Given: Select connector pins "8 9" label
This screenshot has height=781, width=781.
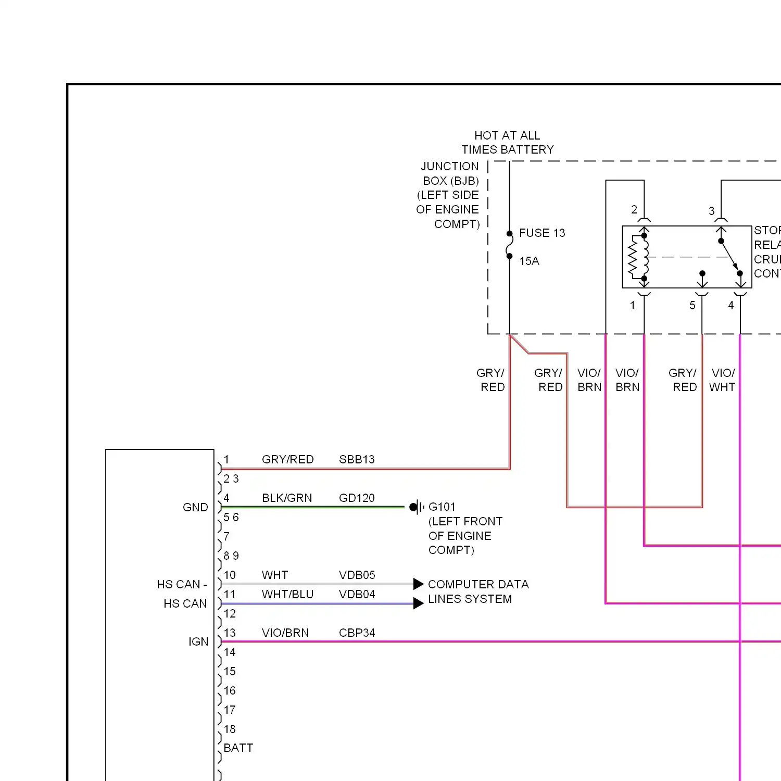Looking at the screenshot, I should pyautogui.click(x=231, y=556).
